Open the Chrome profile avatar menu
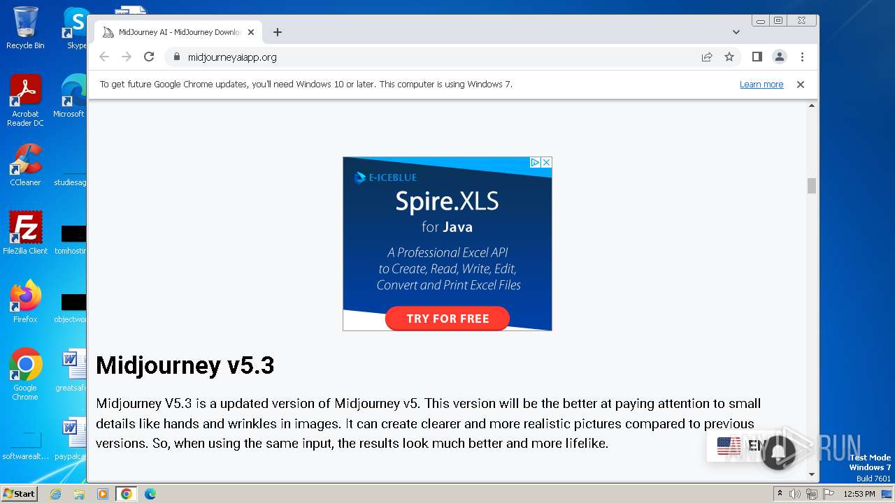 780,57
